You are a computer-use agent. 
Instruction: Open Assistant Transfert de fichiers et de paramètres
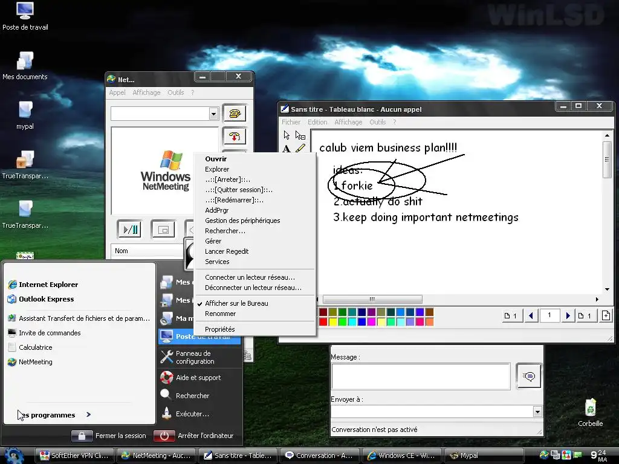pos(79,318)
